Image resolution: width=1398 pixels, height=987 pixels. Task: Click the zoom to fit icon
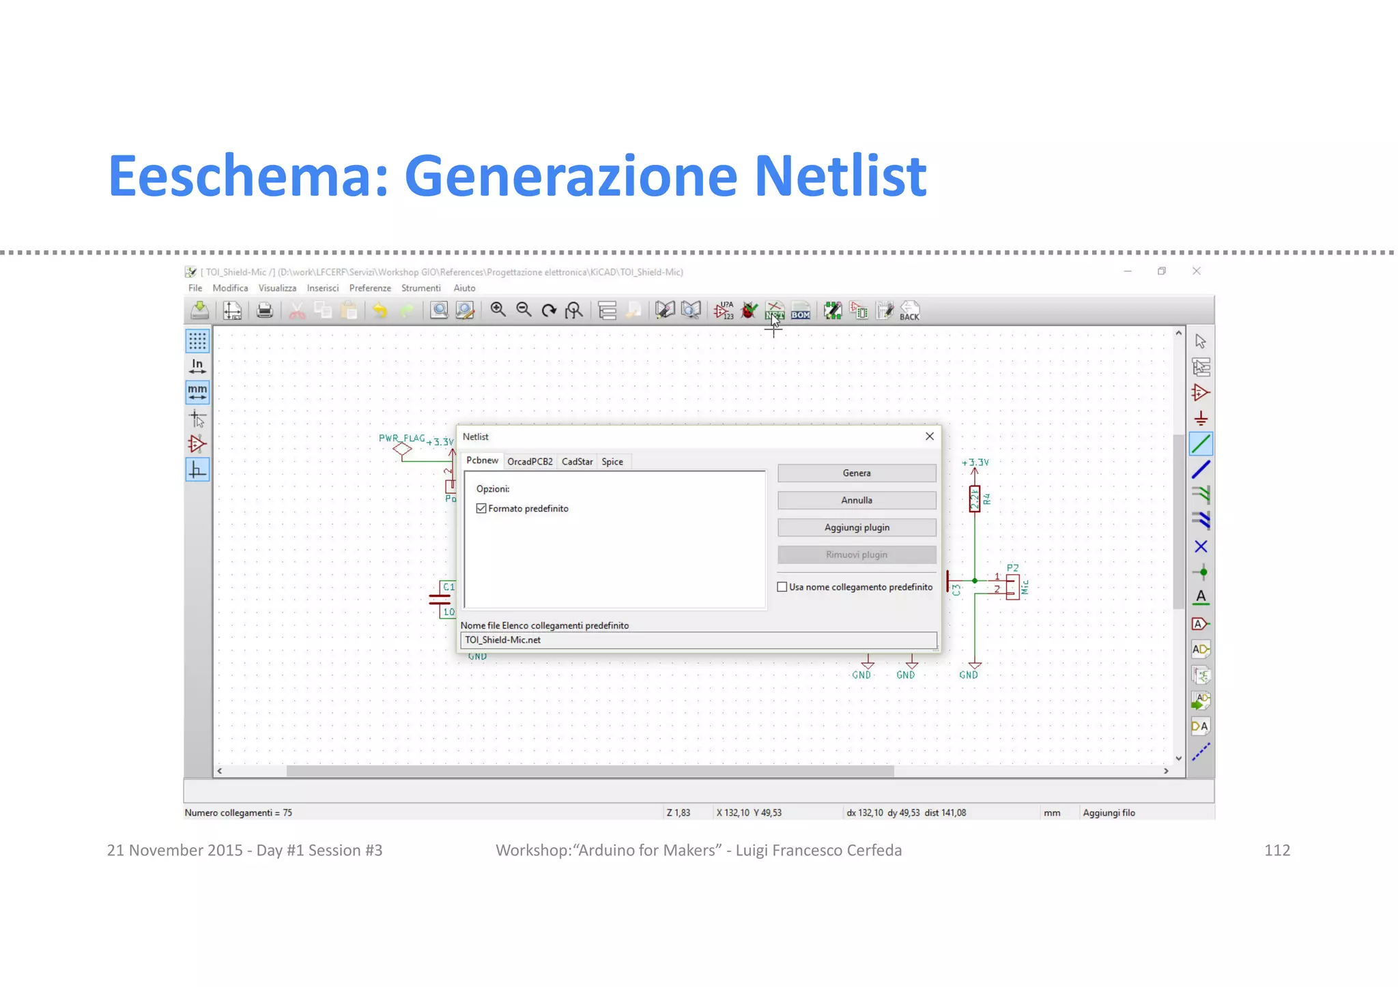574,310
